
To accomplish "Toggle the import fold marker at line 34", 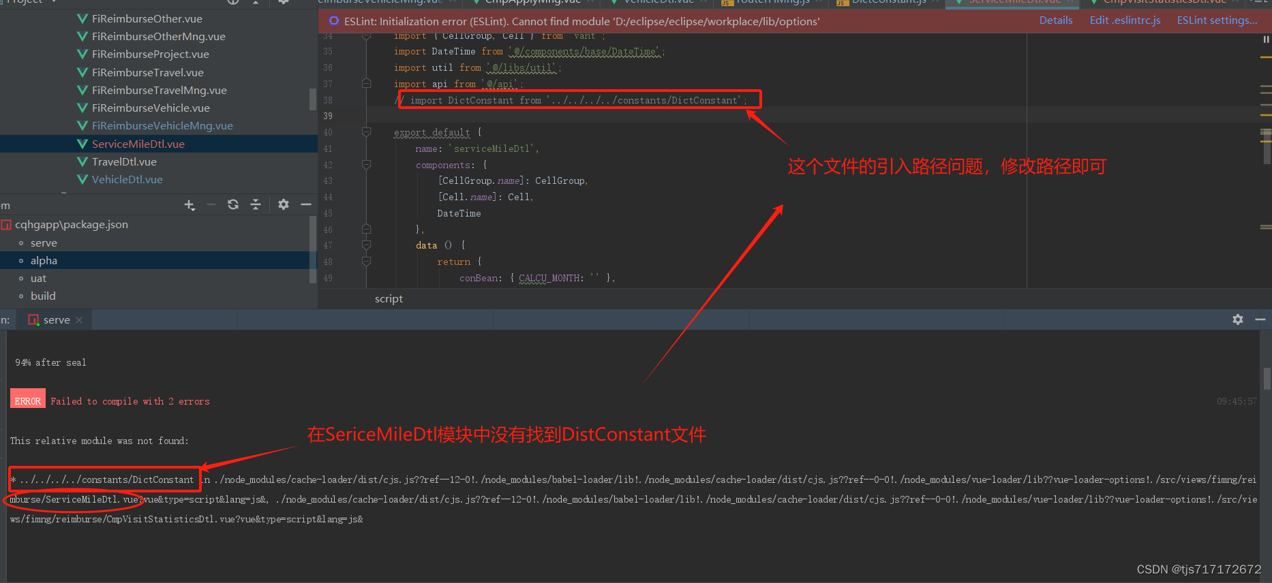I will [366, 36].
